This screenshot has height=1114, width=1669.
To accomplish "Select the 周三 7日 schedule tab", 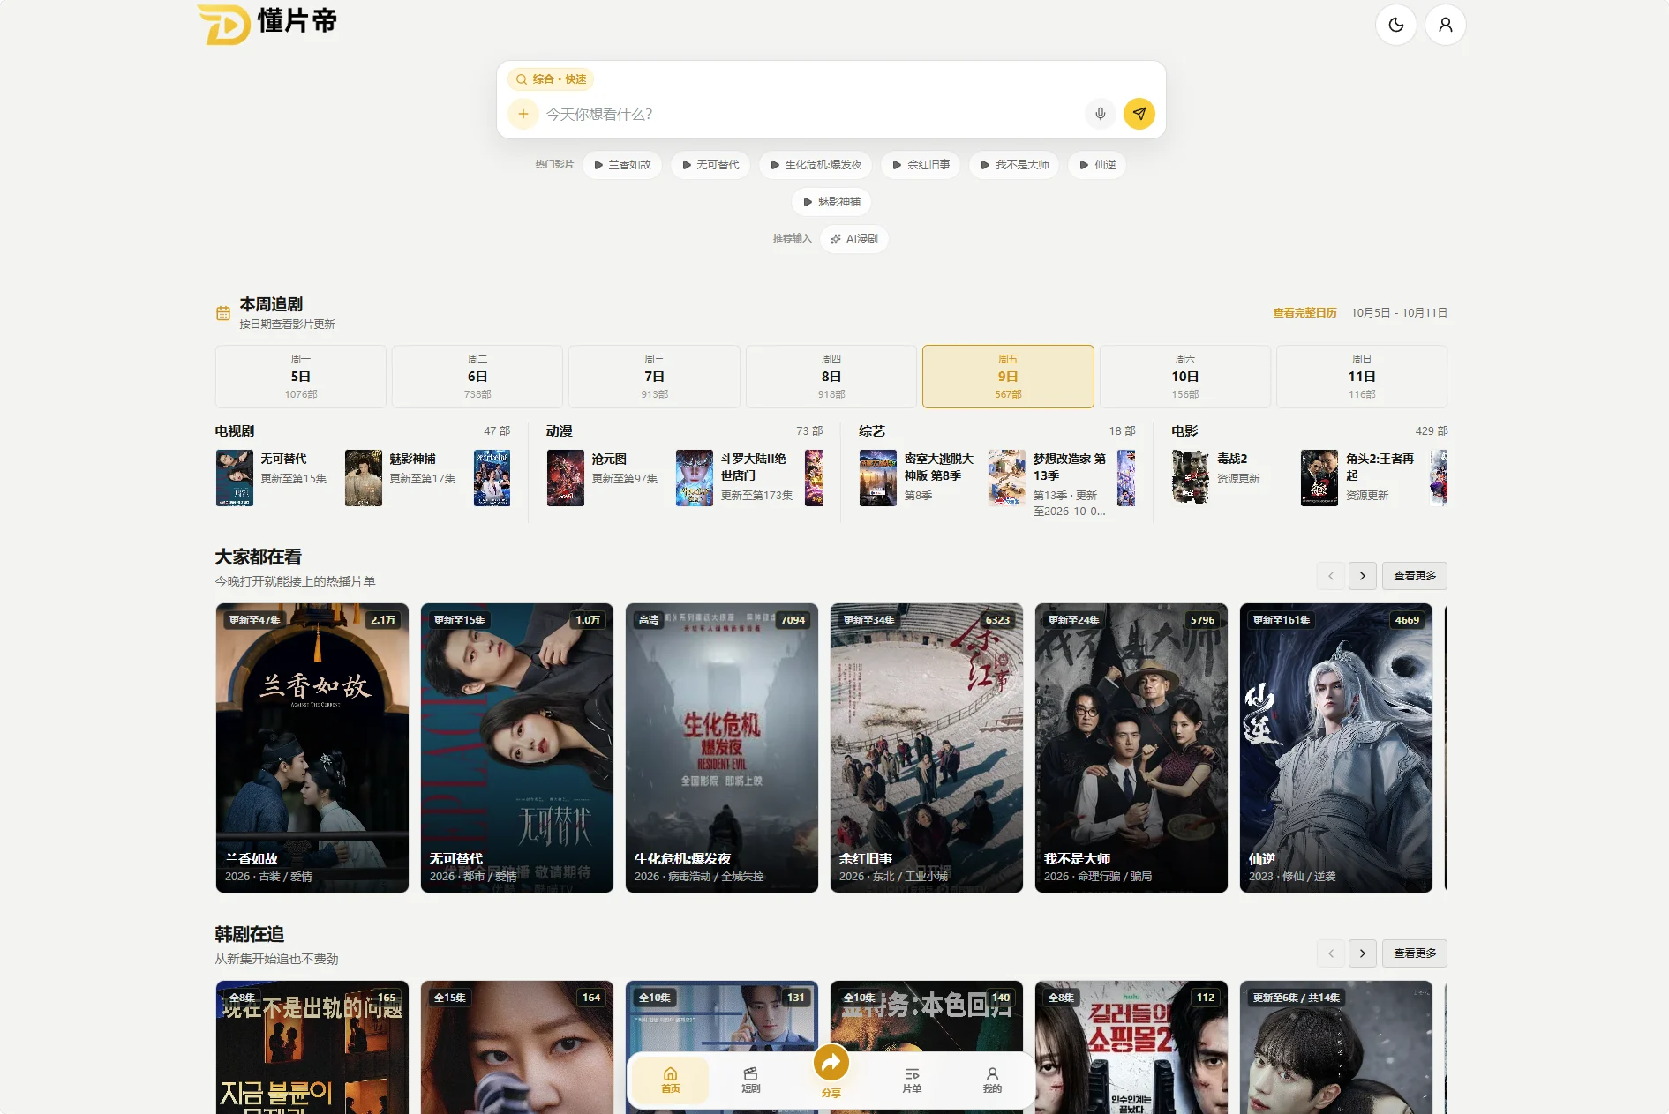I will [654, 377].
